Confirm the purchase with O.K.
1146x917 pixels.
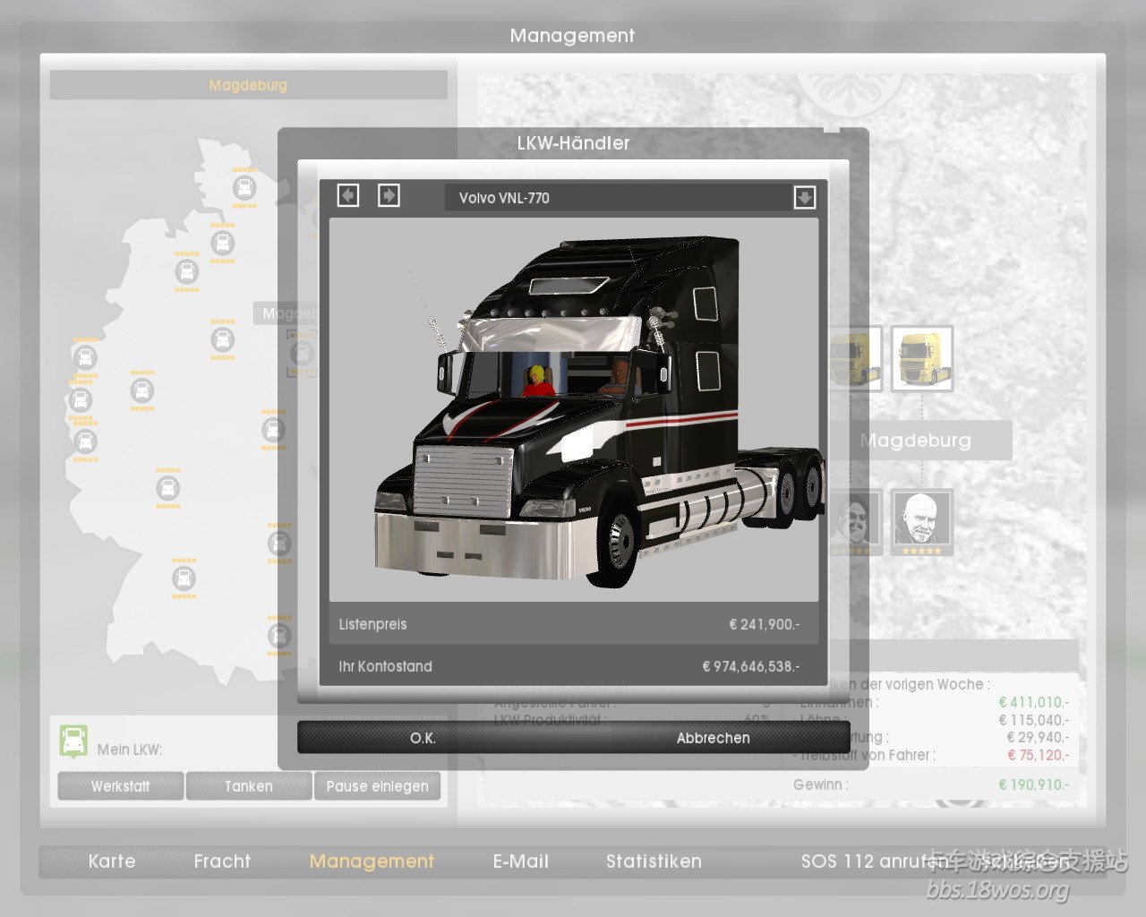pyautogui.click(x=423, y=738)
